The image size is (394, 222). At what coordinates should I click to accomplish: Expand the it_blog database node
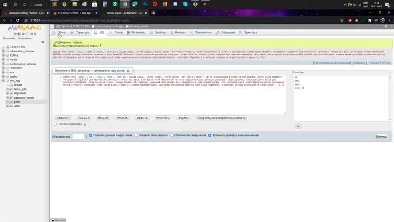4,55
